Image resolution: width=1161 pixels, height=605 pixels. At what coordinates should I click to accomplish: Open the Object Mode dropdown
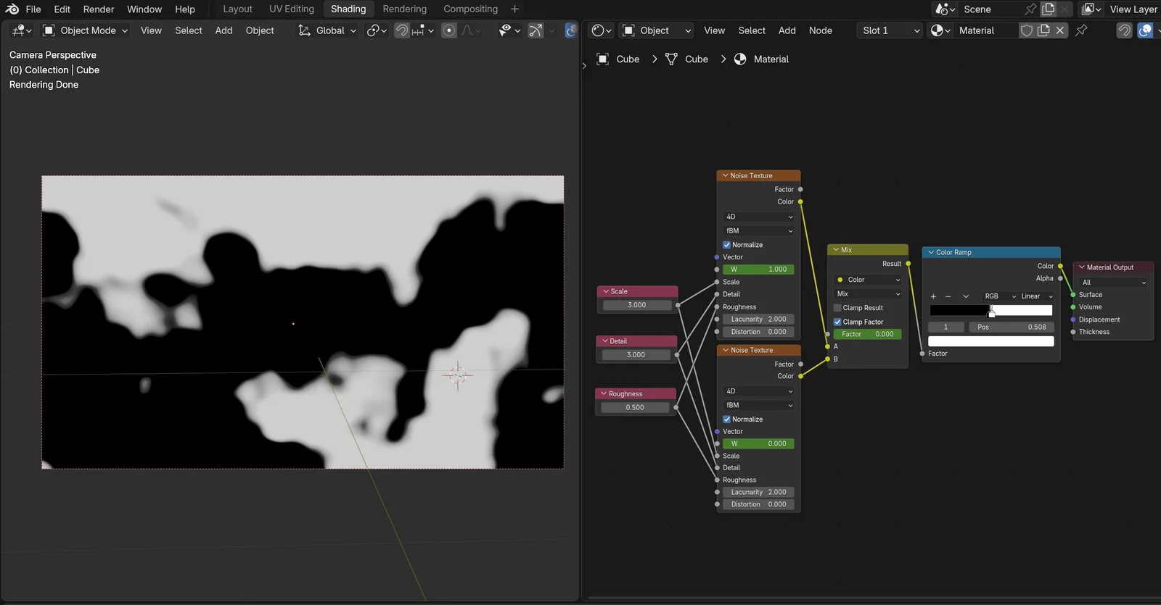click(85, 30)
